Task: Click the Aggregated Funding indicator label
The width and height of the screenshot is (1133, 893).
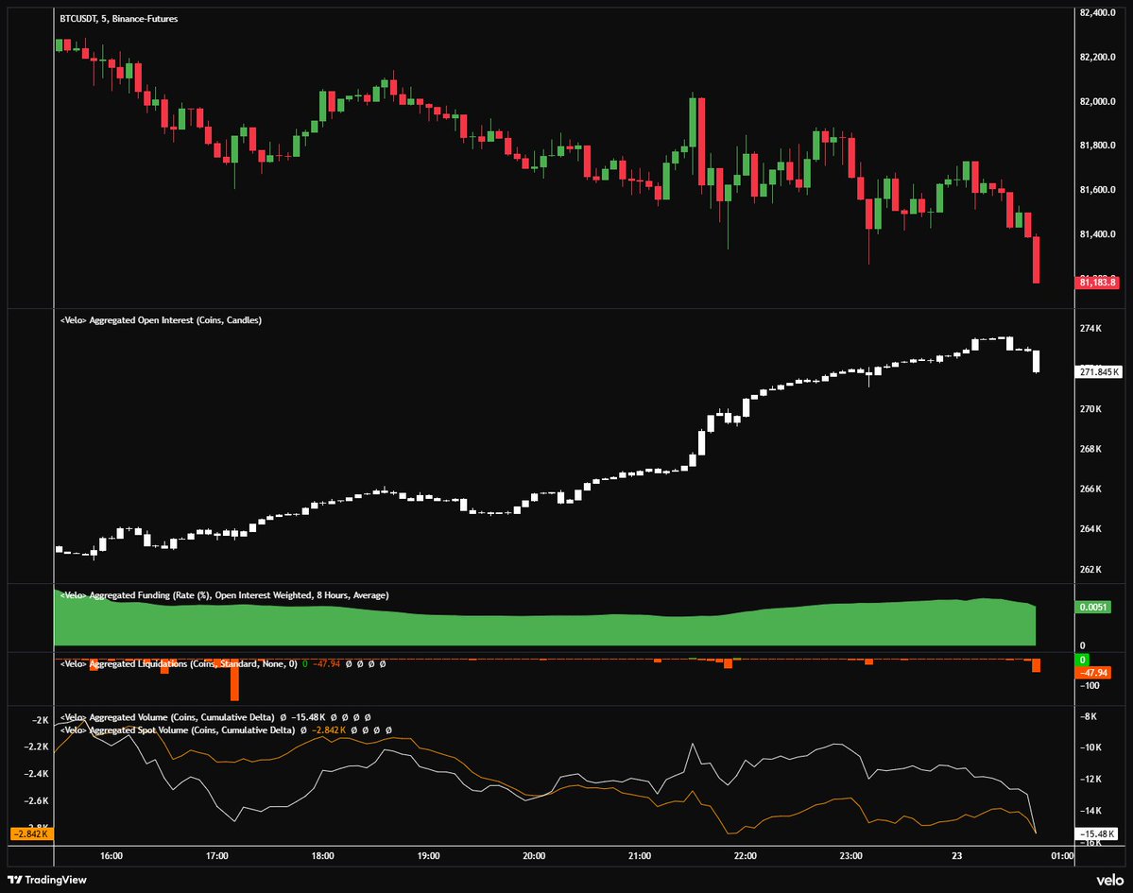Action: point(225,595)
